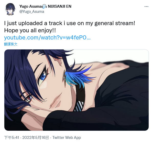Screen dimensions: 153x144
Task: Visit the @Yugo_Asuma handle
Action: [32, 12]
